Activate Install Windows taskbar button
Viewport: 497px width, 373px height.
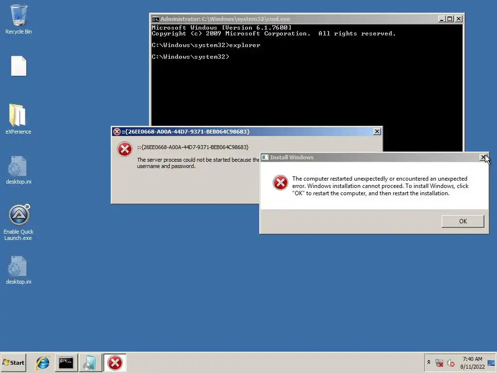tap(90, 362)
